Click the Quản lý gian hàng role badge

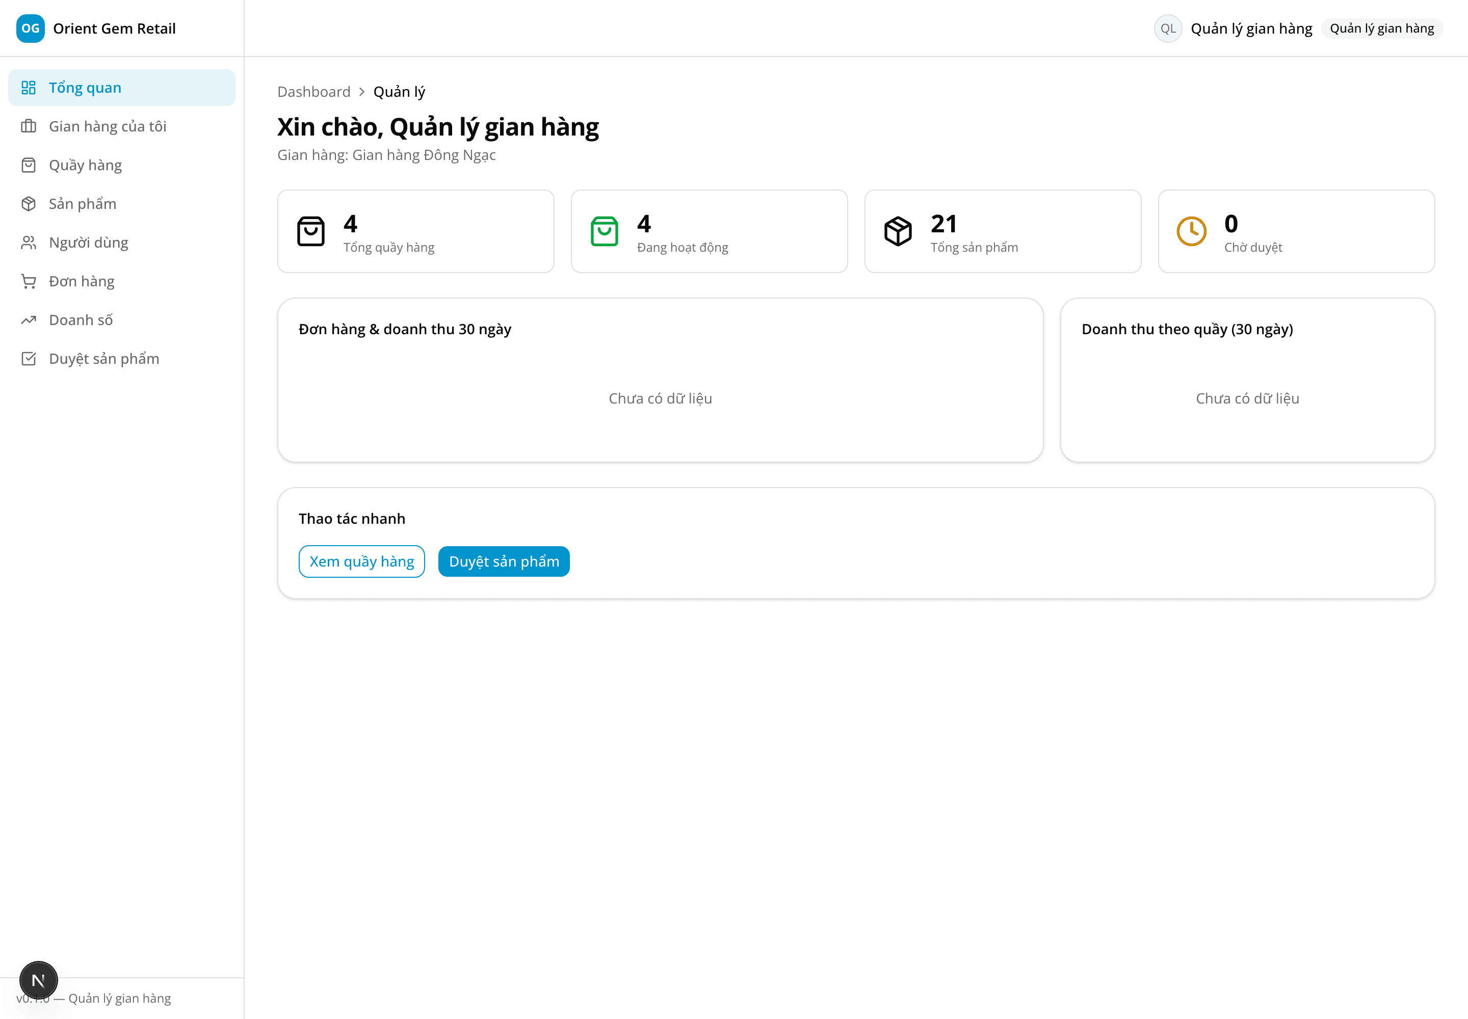coord(1382,28)
